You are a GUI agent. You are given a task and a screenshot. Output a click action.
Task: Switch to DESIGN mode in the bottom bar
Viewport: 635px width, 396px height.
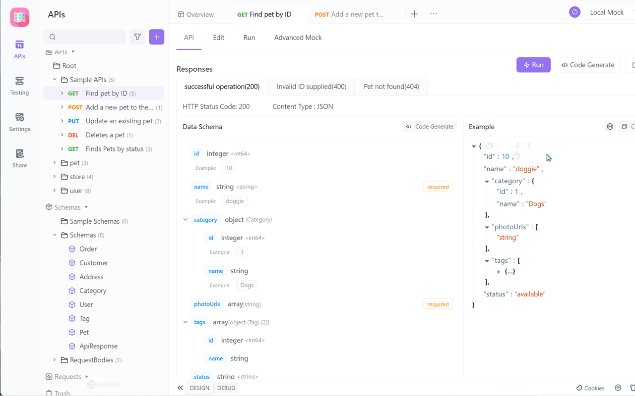(199, 388)
